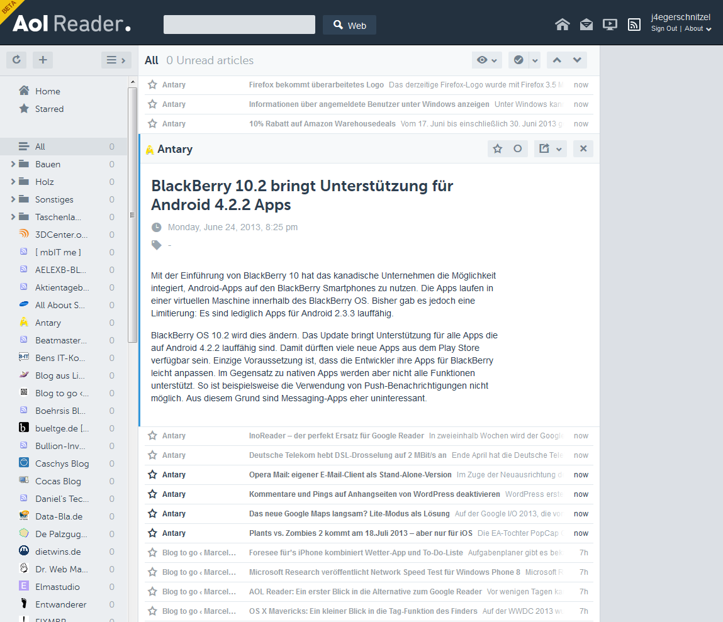Image resolution: width=723 pixels, height=622 pixels.
Task: Click the 3DCenter feed icon
Action: (24, 234)
